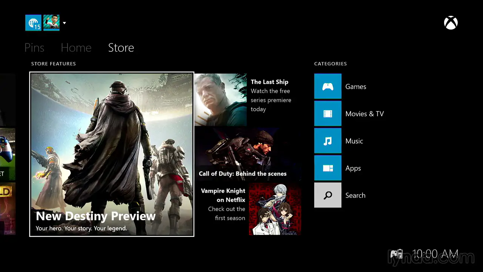
Task: Open the Music category label
Action: click(x=354, y=141)
